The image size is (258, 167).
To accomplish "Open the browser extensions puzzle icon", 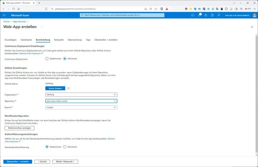I will tap(226, 9).
